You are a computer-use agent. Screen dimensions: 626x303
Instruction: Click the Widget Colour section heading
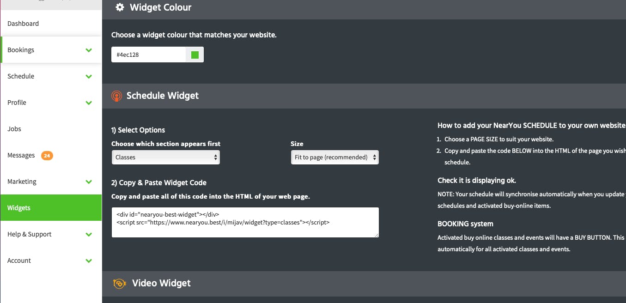[161, 7]
